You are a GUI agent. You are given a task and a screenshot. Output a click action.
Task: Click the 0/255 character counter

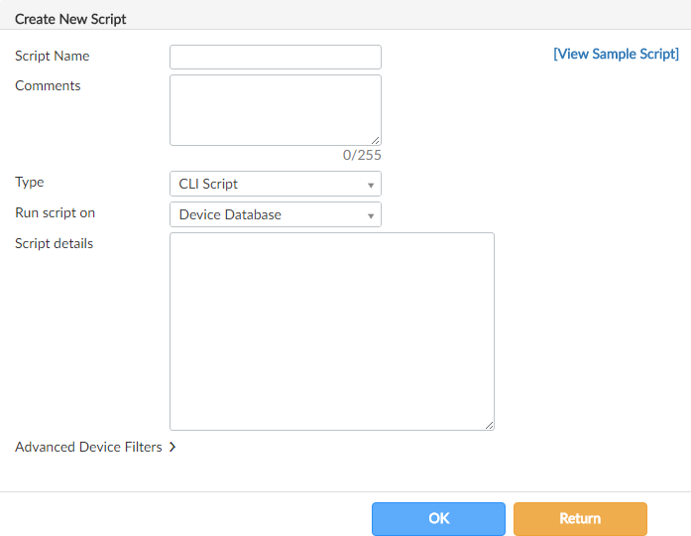[362, 155]
